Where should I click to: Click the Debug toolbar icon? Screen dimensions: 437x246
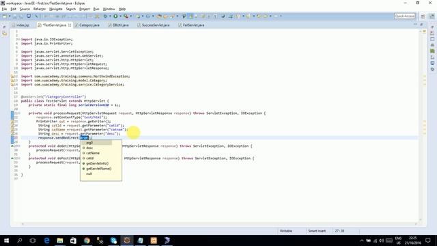click(105, 16)
